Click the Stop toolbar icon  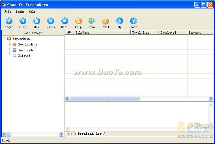click(x=23, y=21)
